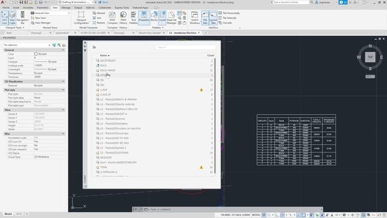Click the Quick Select icon in Properties

[64, 45]
